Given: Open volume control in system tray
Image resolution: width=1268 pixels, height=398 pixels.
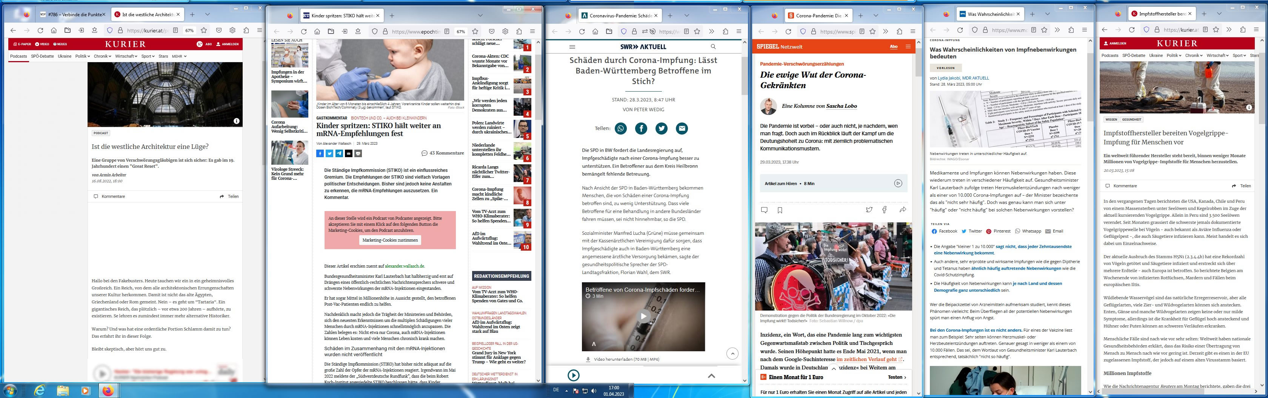Looking at the screenshot, I should pos(594,391).
